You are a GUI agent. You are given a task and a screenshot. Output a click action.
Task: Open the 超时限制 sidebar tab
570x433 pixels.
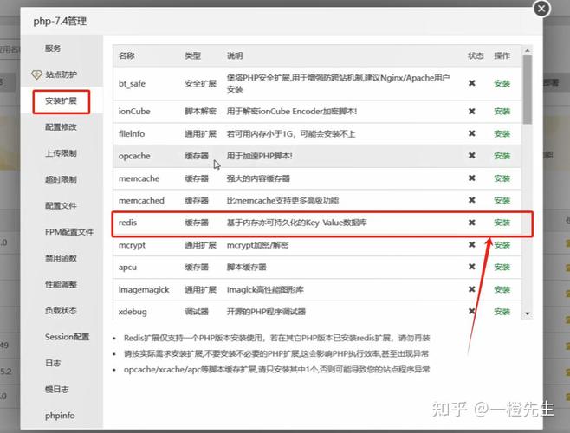[x=61, y=179]
